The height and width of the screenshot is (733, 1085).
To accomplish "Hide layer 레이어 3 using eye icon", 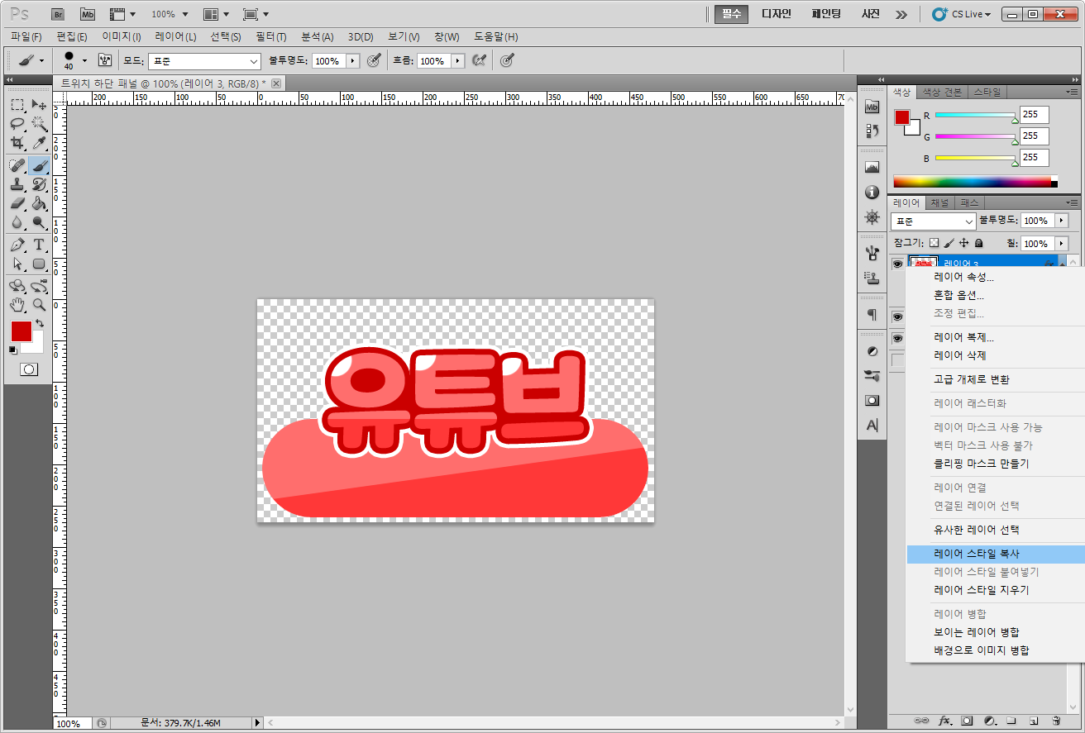I will 897,263.
